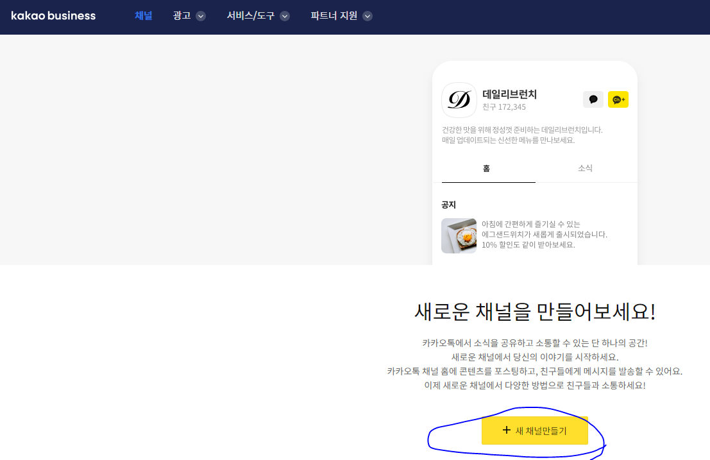Open the 서비스/도구 menu
The image size is (710, 460).
coord(250,16)
